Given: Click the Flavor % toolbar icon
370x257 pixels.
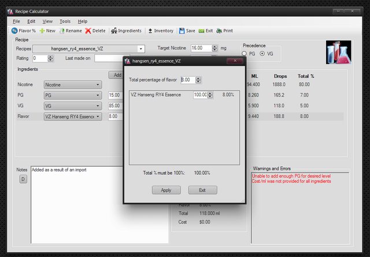Looking at the screenshot, I should (x=15, y=31).
